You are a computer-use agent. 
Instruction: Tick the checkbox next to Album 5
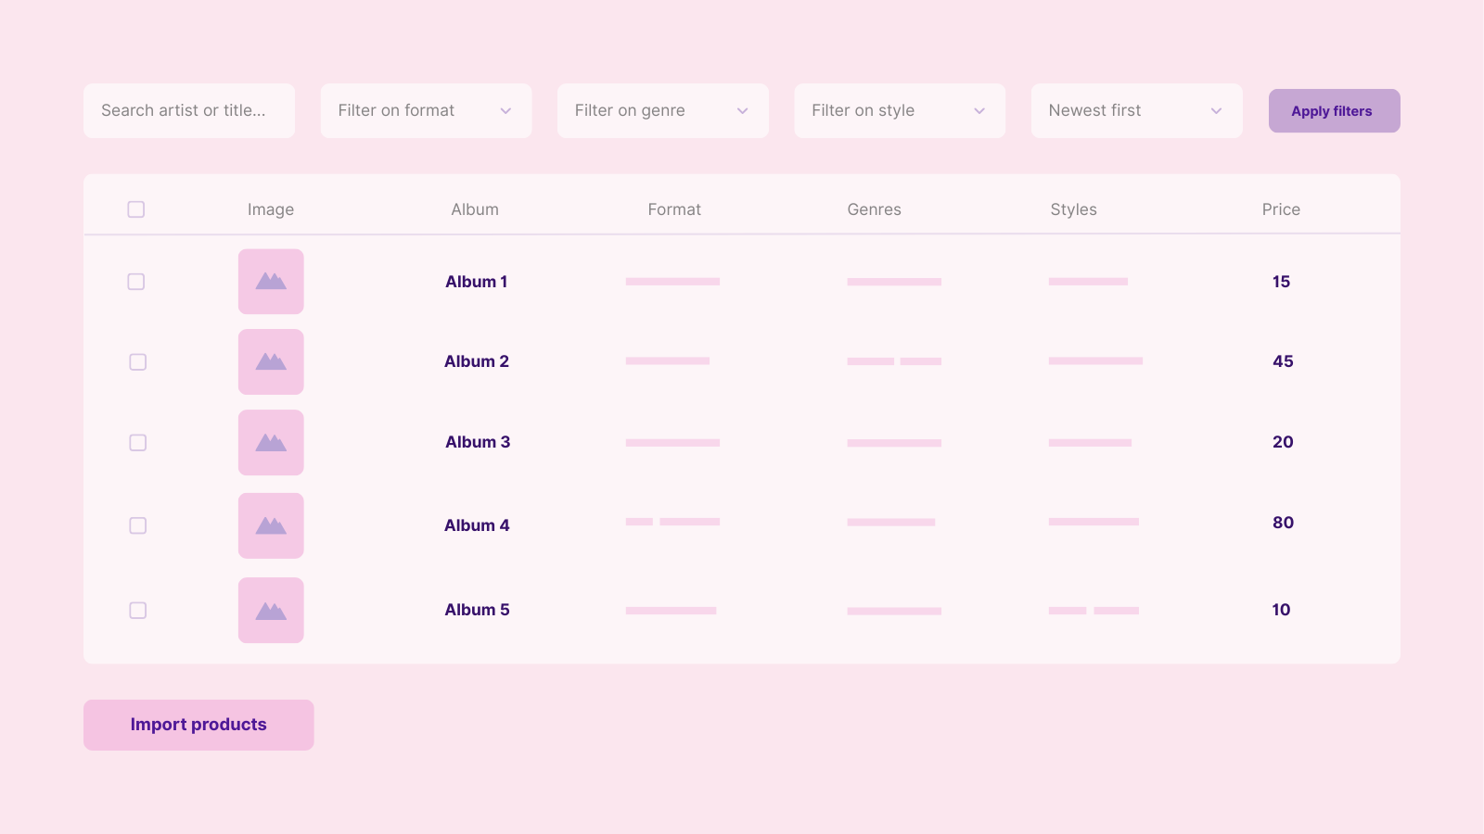click(x=137, y=610)
